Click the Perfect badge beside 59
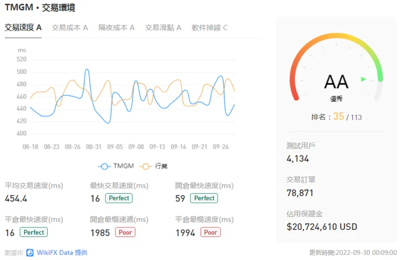This screenshot has height=260, width=401. (204, 198)
